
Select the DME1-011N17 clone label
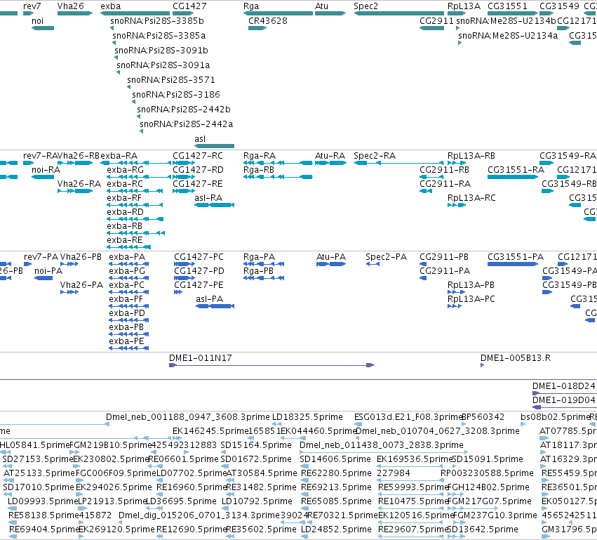pos(200,358)
